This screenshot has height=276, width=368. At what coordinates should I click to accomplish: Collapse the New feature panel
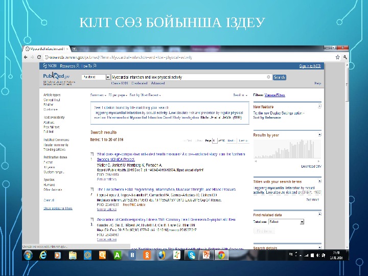[x=319, y=106]
